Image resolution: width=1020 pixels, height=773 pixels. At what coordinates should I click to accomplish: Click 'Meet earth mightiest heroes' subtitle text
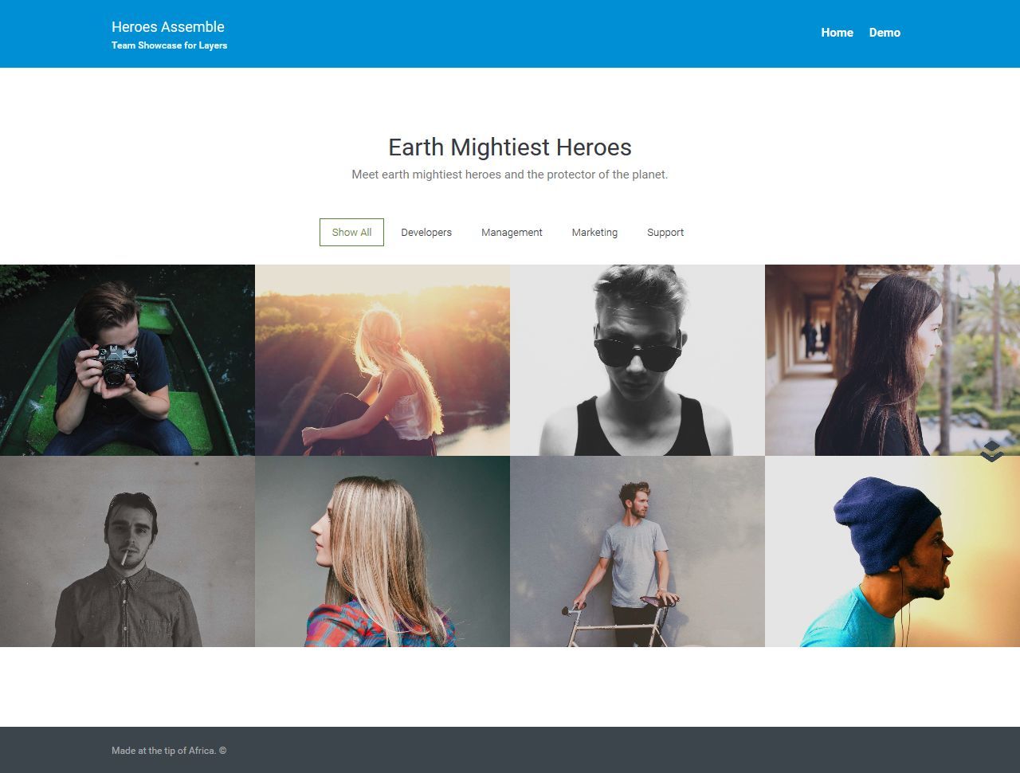pos(510,175)
